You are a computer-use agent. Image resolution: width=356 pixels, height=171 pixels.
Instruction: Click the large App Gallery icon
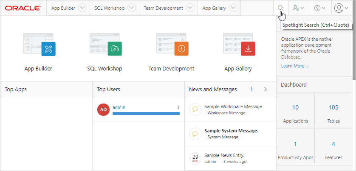click(x=239, y=45)
